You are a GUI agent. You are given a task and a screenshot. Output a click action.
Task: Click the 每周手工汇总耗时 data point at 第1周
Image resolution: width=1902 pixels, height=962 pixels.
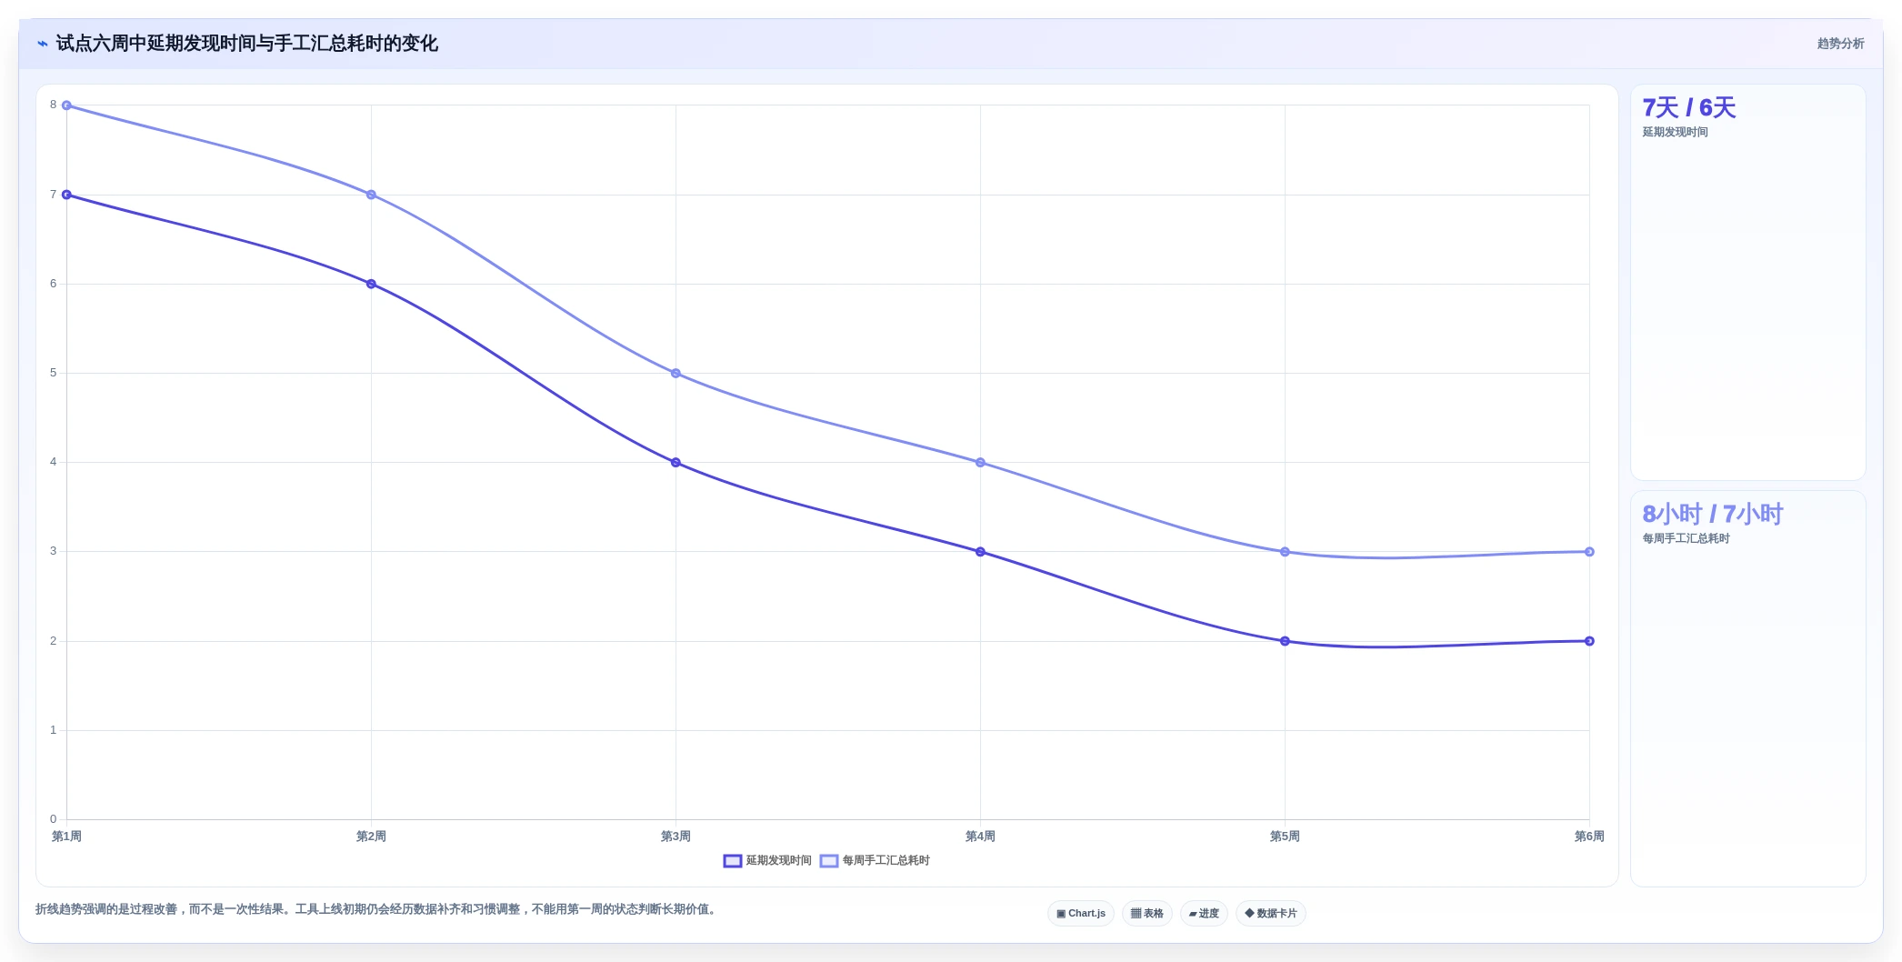click(66, 105)
